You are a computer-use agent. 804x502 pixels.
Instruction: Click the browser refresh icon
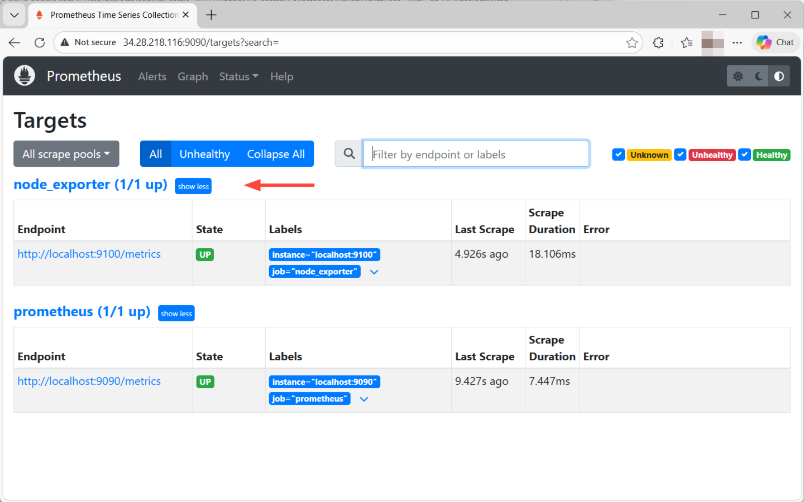pyautogui.click(x=39, y=42)
